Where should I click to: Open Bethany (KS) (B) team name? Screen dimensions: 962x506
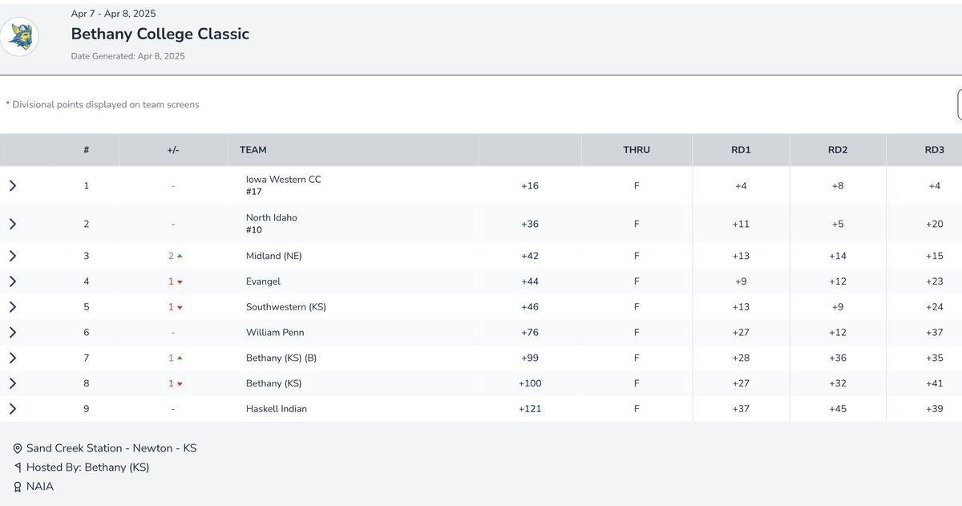click(x=281, y=358)
